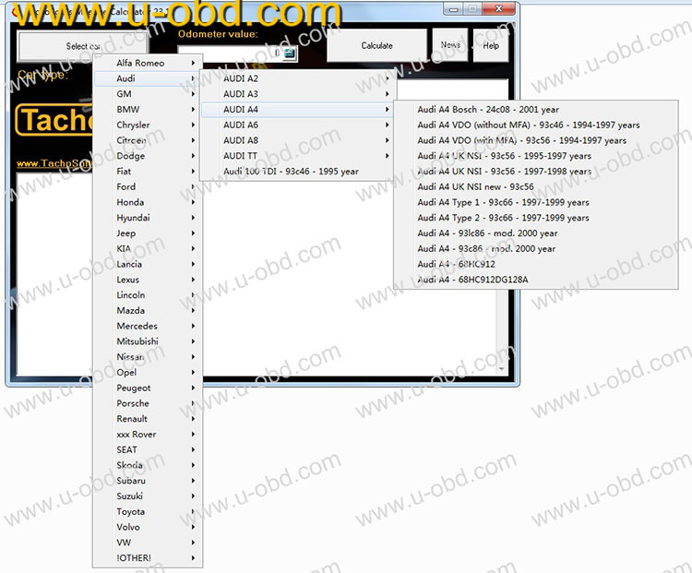Choose Audi A4 Bosch 24c08 2001 year

click(x=536, y=110)
